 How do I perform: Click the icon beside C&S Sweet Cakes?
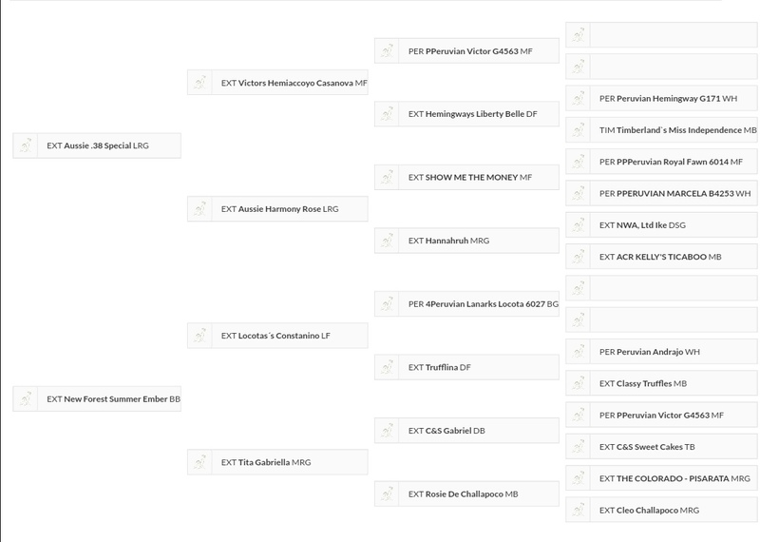(x=578, y=447)
